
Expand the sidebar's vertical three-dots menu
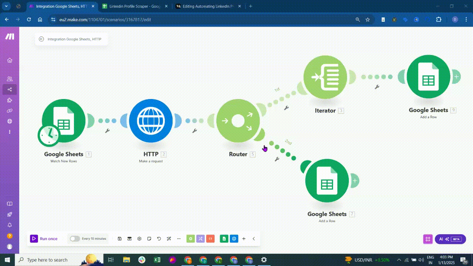(10, 132)
